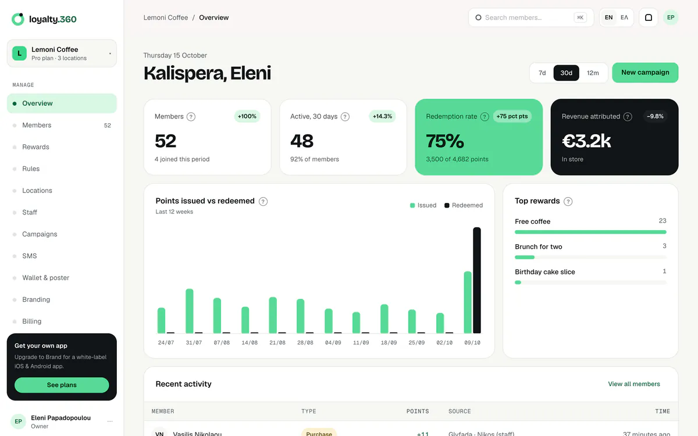This screenshot has height=436, width=698.
Task: Click the +14.3% badge on Active card
Action: [382, 116]
